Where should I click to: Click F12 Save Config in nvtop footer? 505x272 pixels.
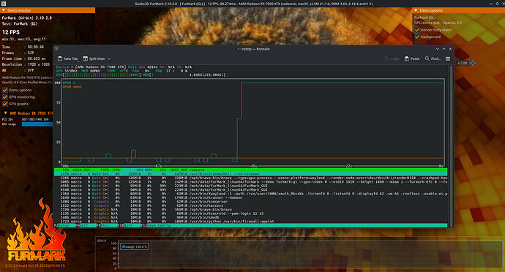coord(156,225)
